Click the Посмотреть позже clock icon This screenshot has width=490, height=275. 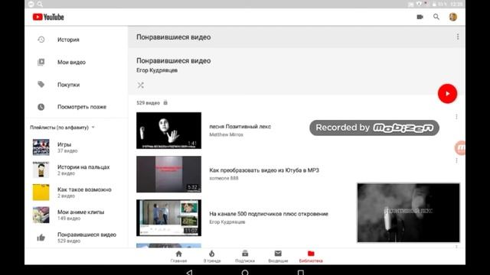pyautogui.click(x=41, y=107)
